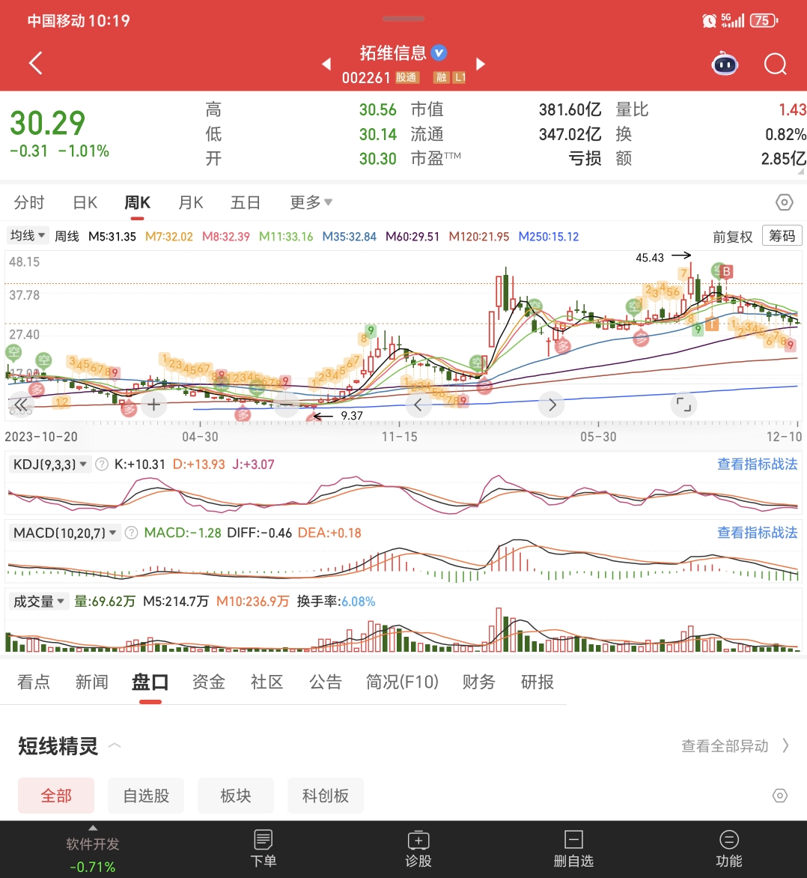Screen dimensions: 807x878
Task: Toggle 前复权 price adjustment
Action: pos(732,237)
